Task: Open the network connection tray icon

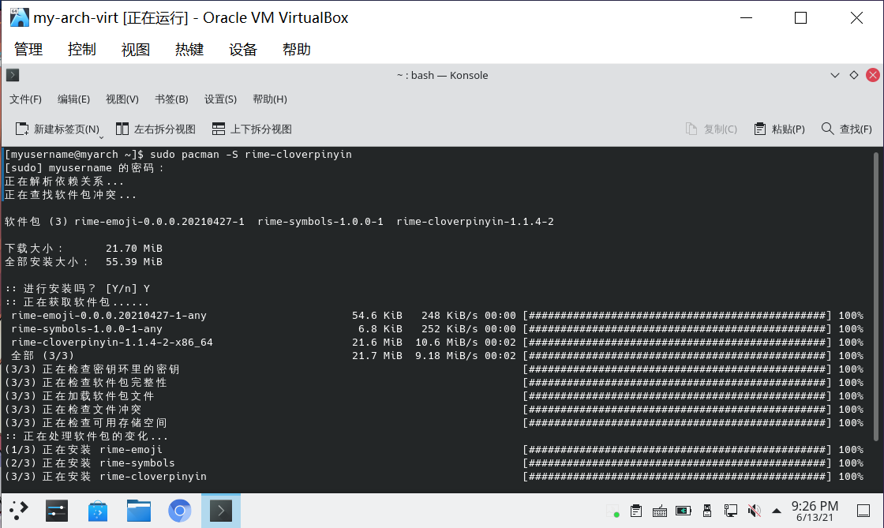Action: (731, 511)
